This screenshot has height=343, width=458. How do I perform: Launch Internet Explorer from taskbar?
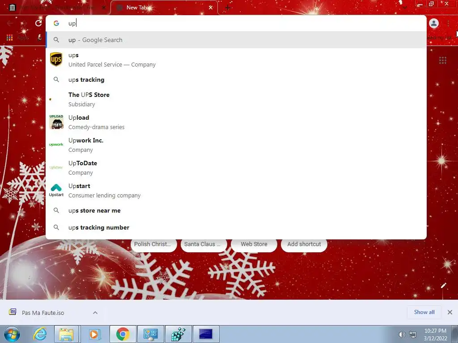pos(40,334)
